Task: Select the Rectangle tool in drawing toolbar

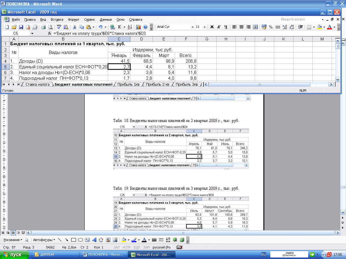Action: [x=73, y=240]
